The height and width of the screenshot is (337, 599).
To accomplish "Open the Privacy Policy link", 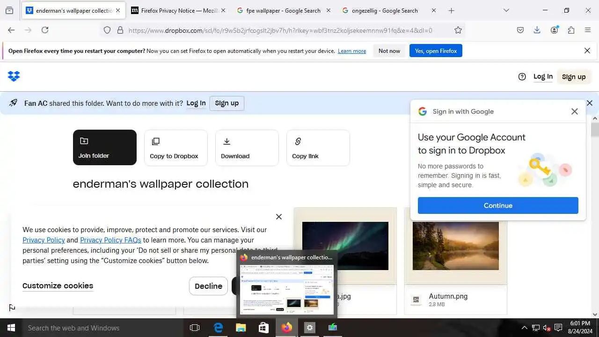I will pos(44,240).
